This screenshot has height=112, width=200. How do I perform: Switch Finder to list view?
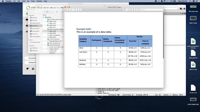47,12
